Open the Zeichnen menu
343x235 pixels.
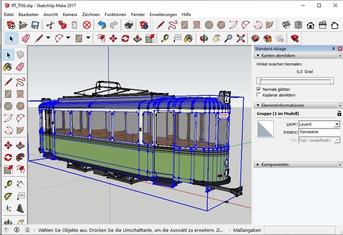[91, 15]
